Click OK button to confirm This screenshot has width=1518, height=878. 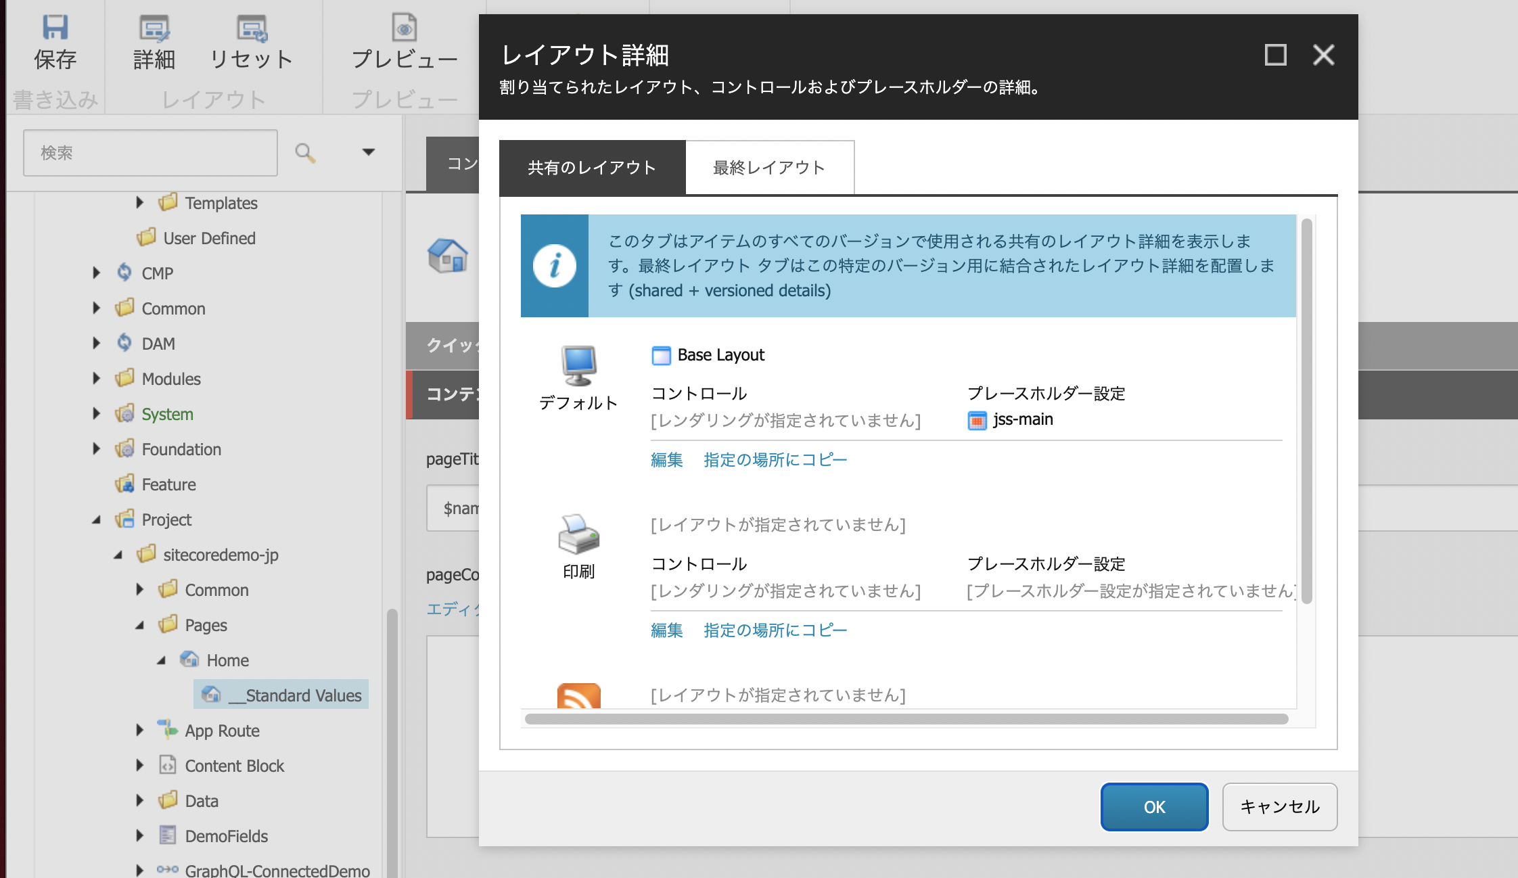click(1155, 806)
